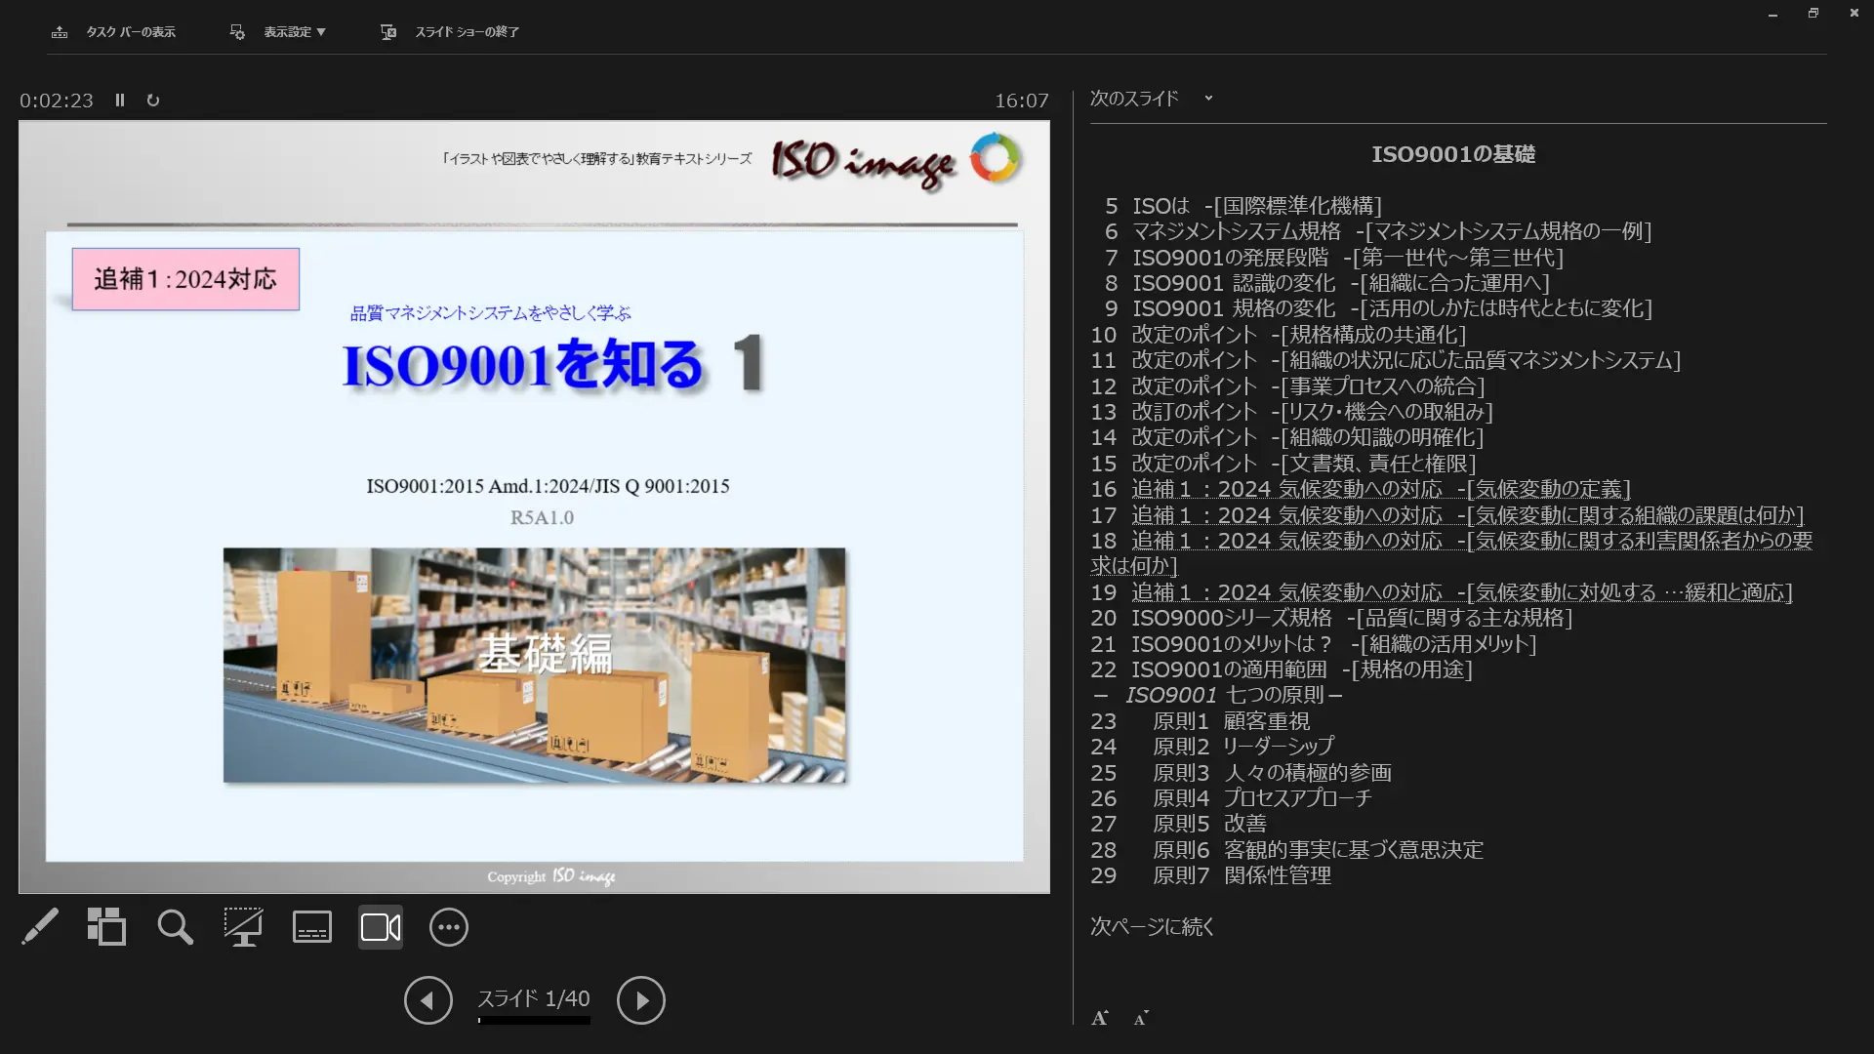The image size is (1874, 1054).
Task: Click notes line 24 原則2 リーダーシップ
Action: click(x=1213, y=747)
